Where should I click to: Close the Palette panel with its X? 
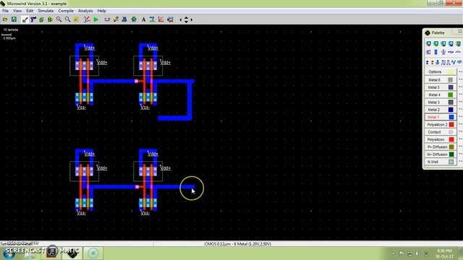point(460,31)
